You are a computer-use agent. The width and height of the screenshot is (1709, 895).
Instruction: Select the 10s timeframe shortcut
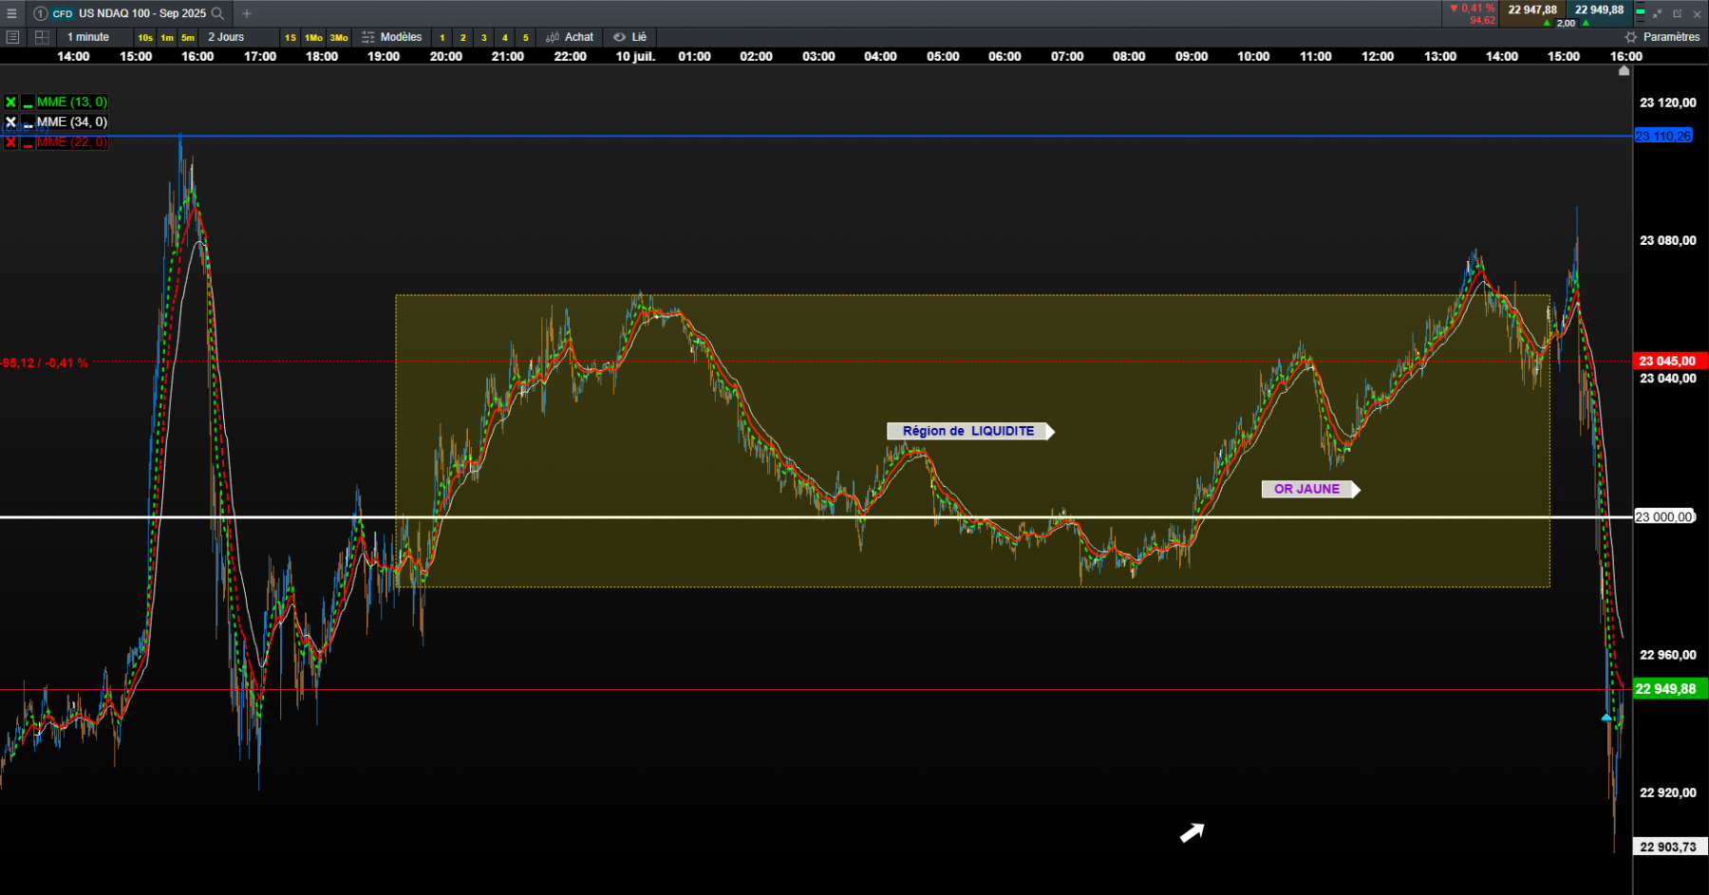pos(145,38)
